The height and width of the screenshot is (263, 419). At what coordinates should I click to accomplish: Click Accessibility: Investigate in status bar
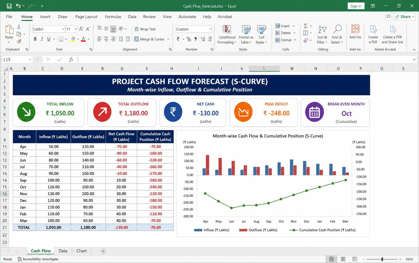pos(38,259)
